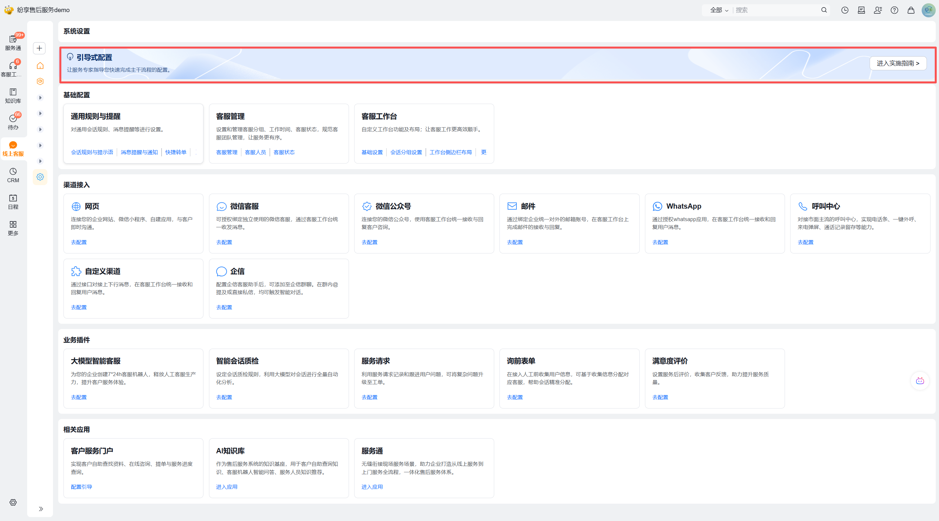Click the home icon in secondary sidebar
The height and width of the screenshot is (521, 939).
tap(40, 66)
